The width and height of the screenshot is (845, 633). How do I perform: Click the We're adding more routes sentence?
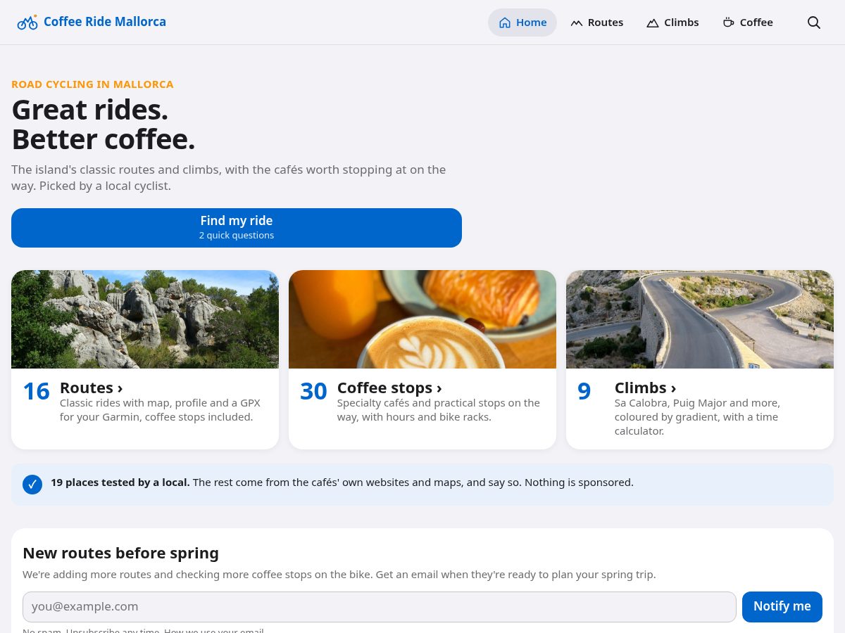[x=339, y=575]
